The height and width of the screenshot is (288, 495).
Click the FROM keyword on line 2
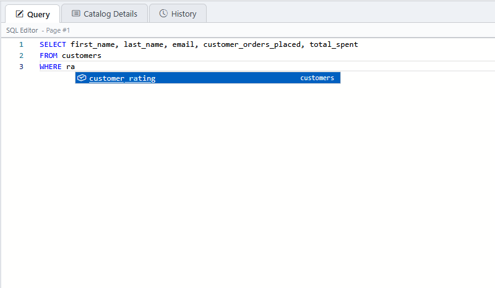pyautogui.click(x=49, y=56)
